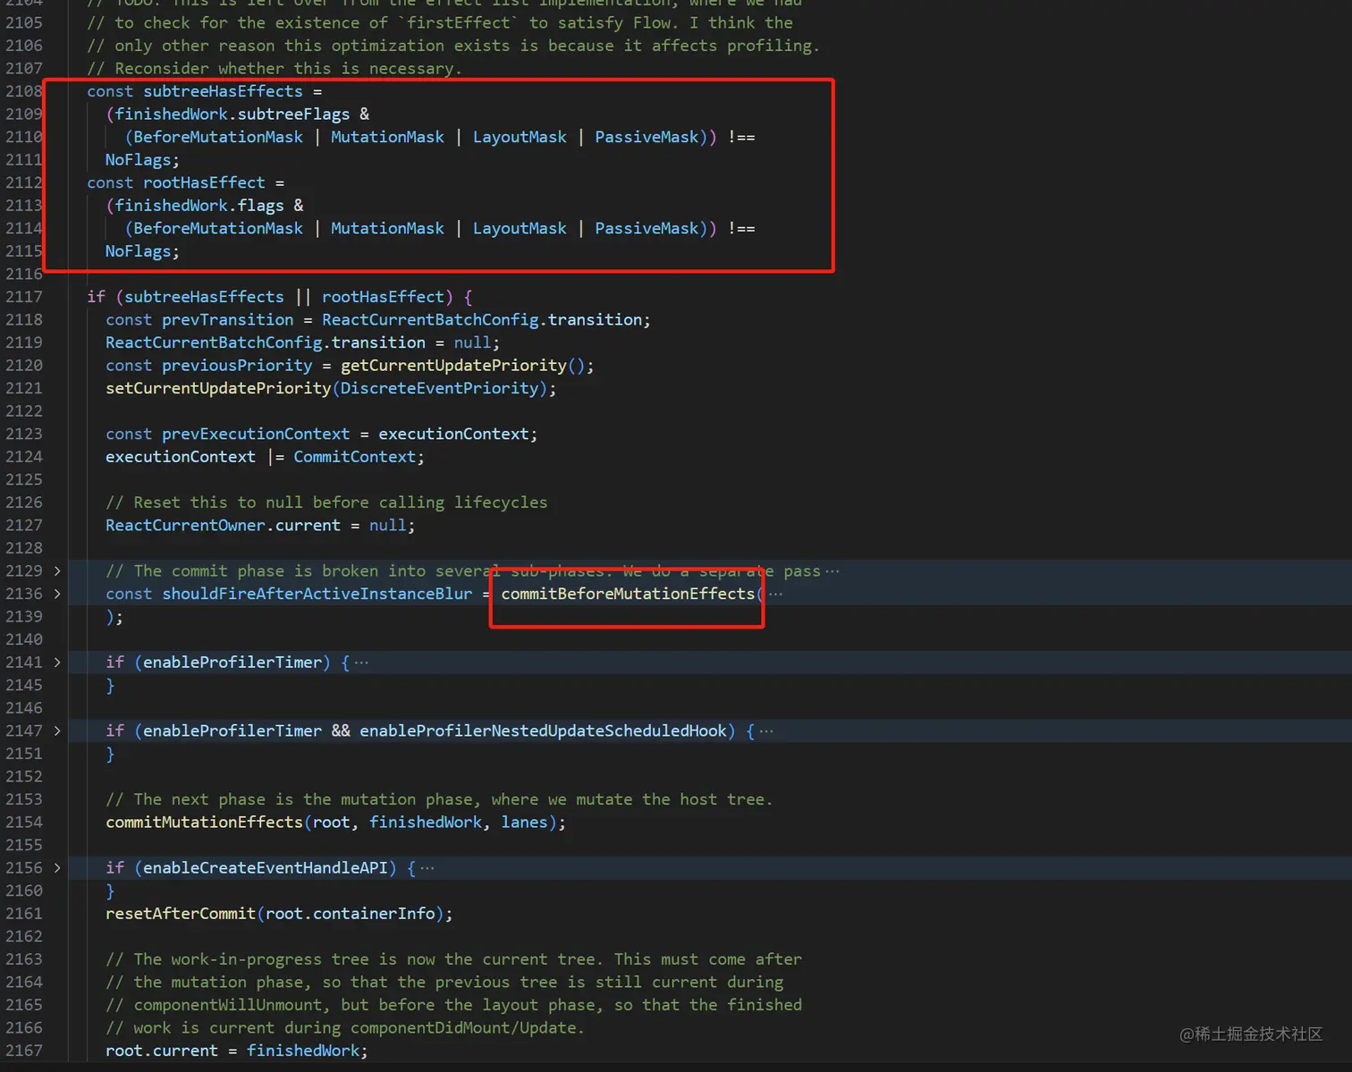1352x1072 pixels.
Task: Click line number 2154 in the gutter
Action: point(23,823)
